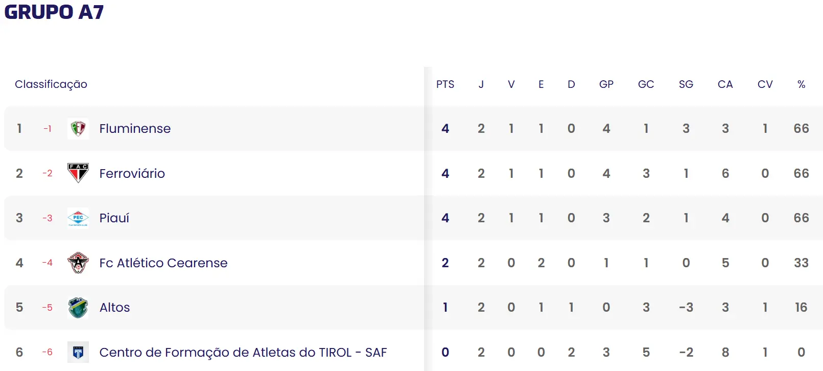Click the CA column header
Viewport: 823px width, 371px height.
pyautogui.click(x=725, y=84)
